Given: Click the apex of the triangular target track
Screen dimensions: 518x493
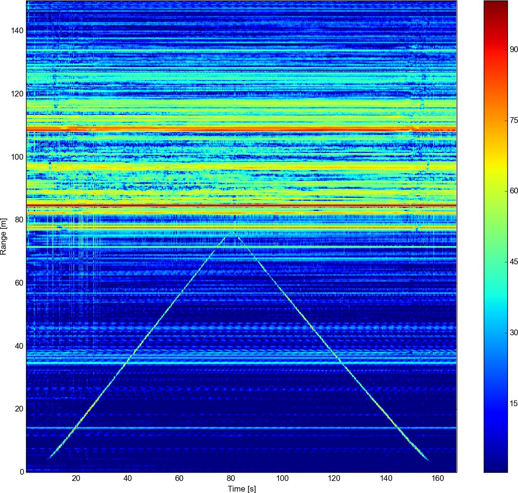Looking at the screenshot, I should click(233, 233).
